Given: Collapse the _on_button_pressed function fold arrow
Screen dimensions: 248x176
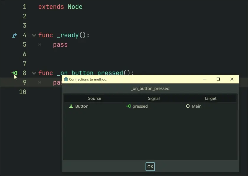Looking at the screenshot, I should tap(34, 73).
